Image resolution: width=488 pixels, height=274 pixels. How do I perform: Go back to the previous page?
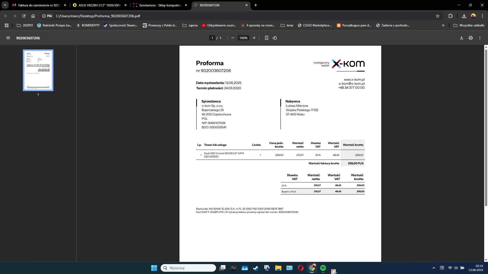click(6, 16)
